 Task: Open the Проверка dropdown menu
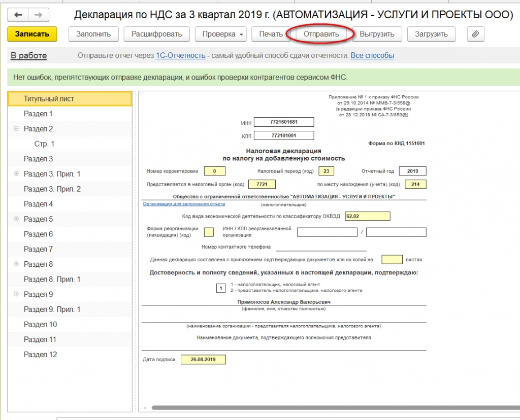(x=221, y=34)
